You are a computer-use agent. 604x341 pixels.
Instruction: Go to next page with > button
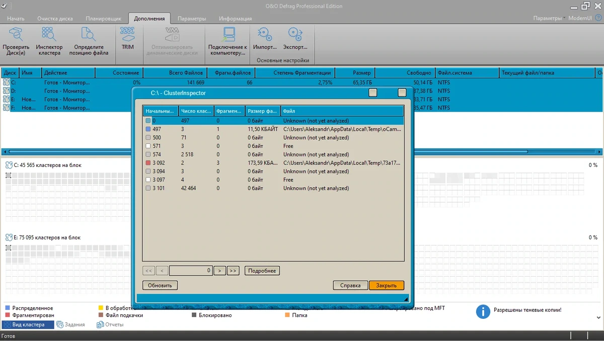219,271
